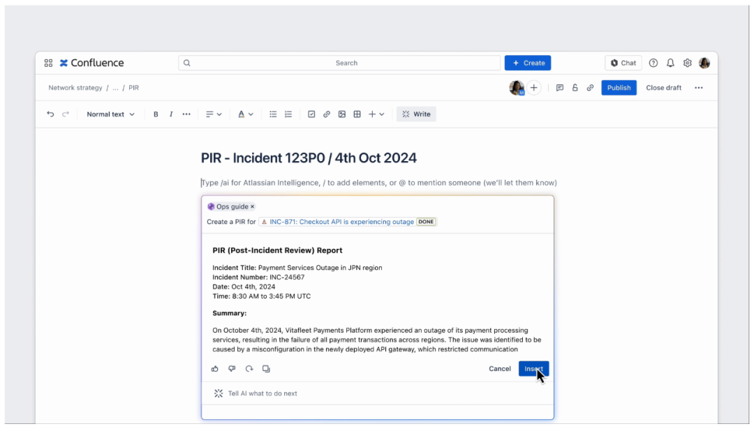754x431 pixels.
Task: Copy page link with the link icon
Action: tap(590, 88)
